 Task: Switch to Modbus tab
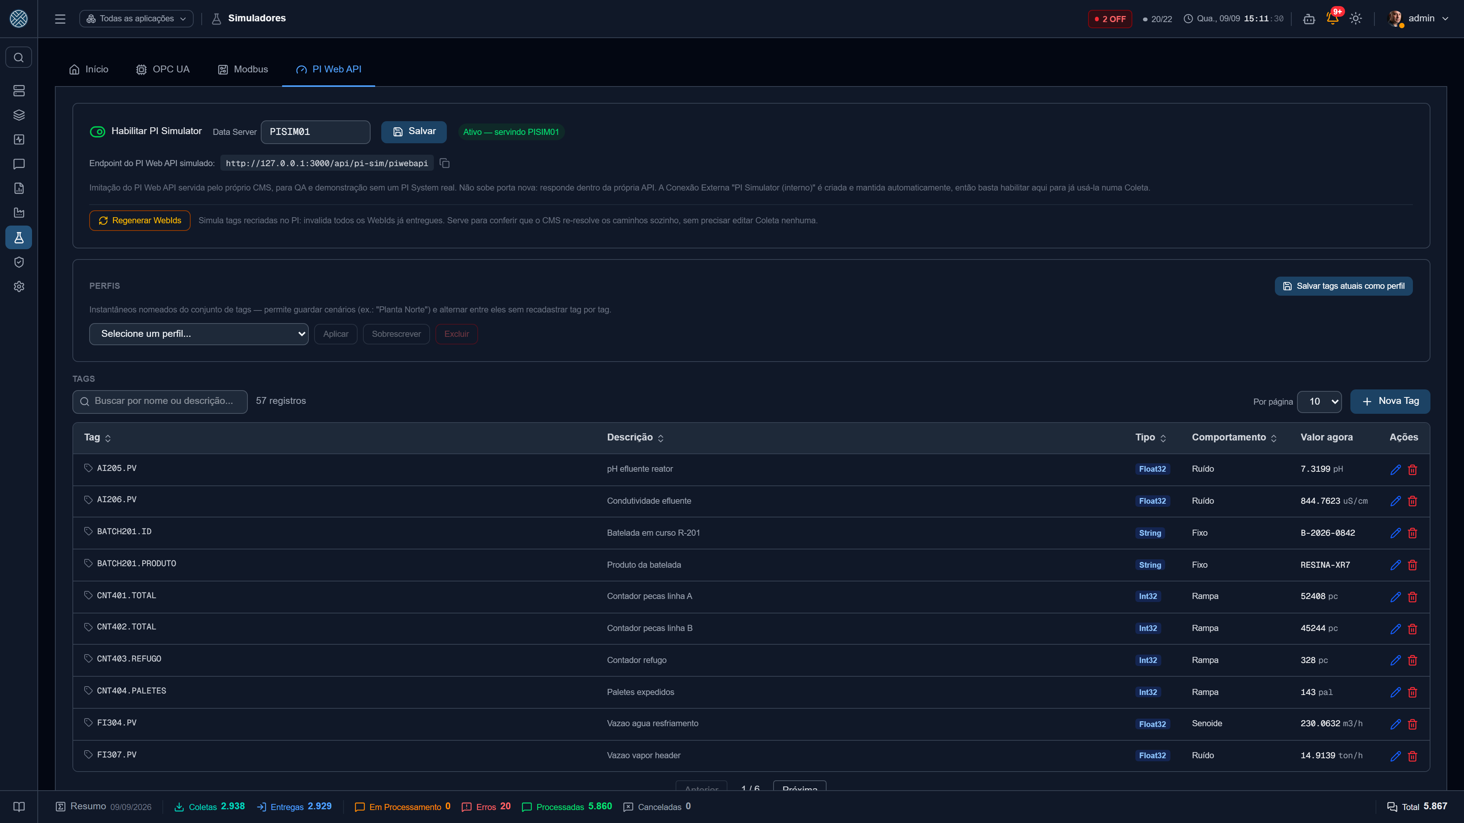click(243, 69)
